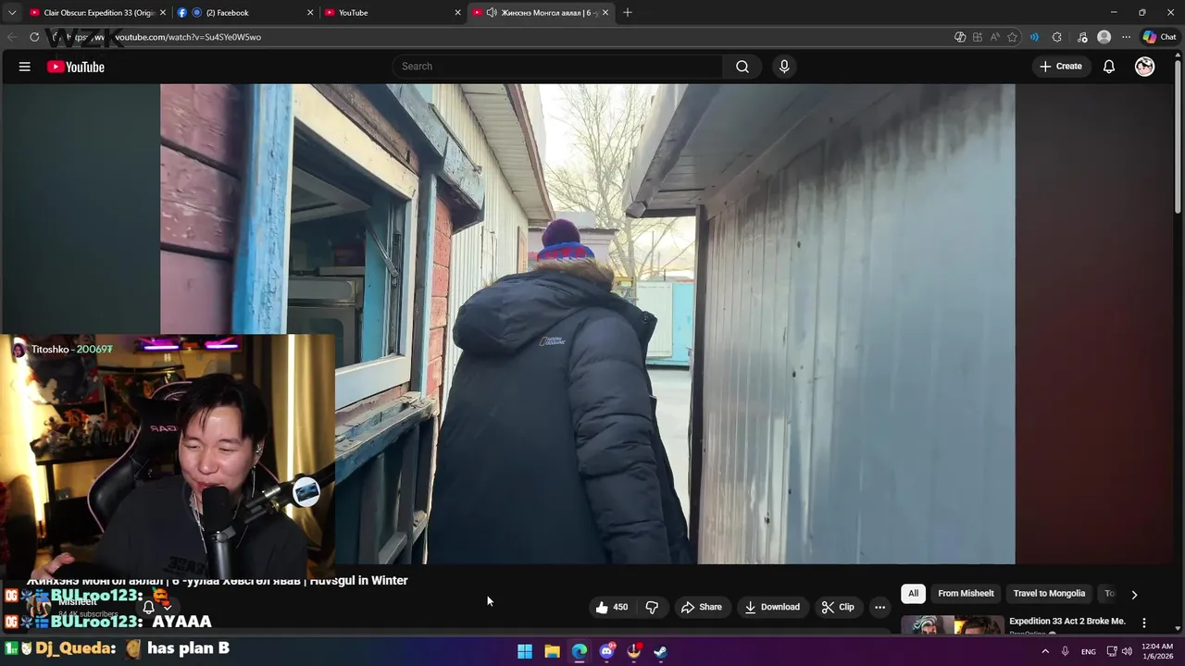The width and height of the screenshot is (1185, 666).
Task: Open Discord from the taskbar
Action: (x=607, y=651)
